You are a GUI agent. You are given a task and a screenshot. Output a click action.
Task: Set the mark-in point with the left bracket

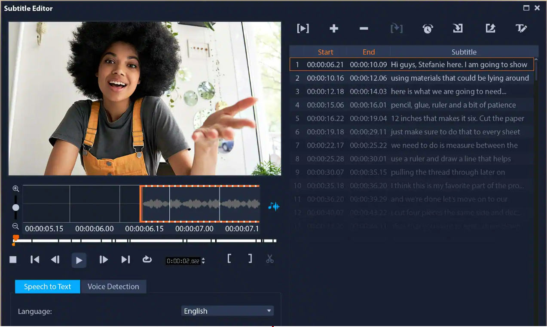[230, 259]
